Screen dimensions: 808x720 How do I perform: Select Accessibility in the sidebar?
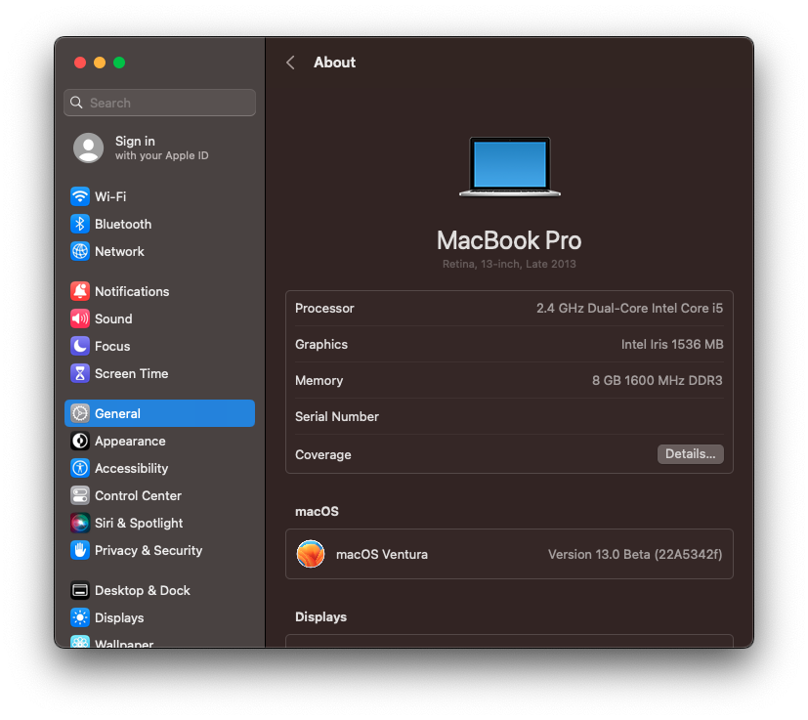point(131,469)
